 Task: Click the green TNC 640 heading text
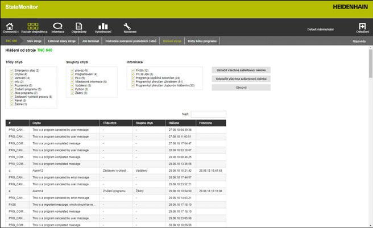click(x=45, y=50)
